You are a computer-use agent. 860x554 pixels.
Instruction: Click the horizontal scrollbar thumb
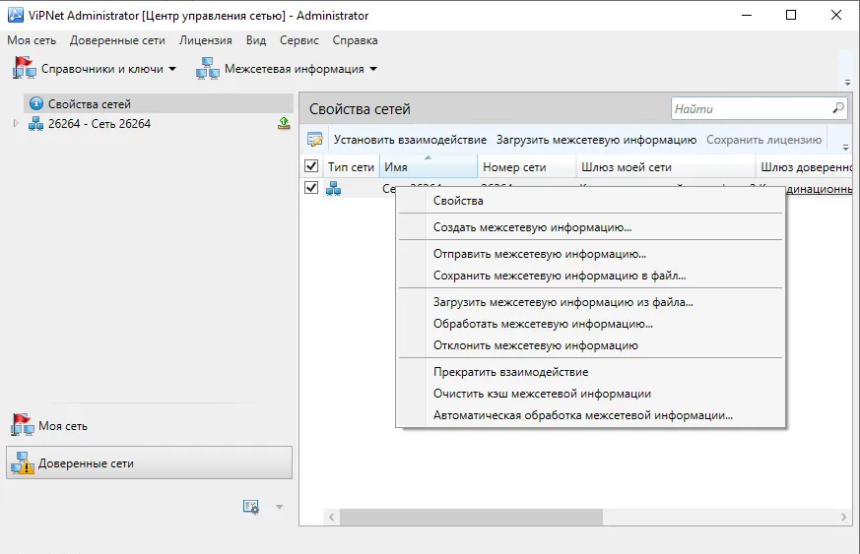(471, 517)
